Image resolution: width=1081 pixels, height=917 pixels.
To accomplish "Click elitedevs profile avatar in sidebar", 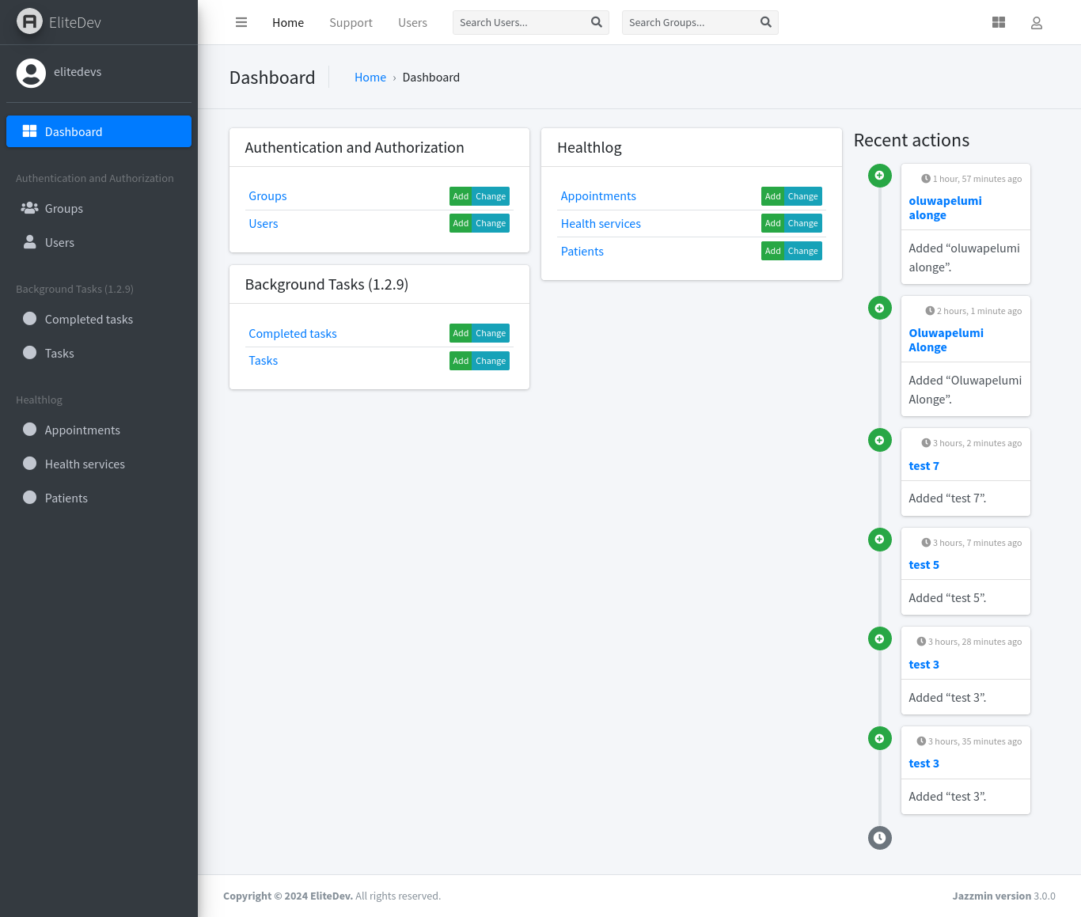I will point(31,73).
